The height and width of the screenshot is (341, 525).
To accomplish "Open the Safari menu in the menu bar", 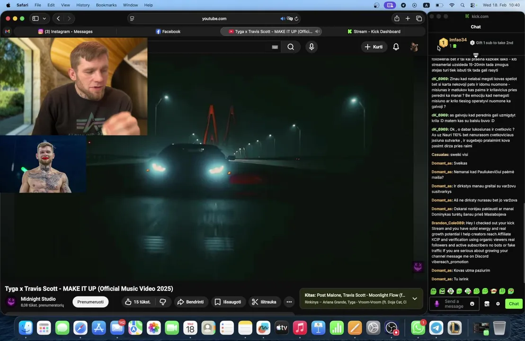I will (x=22, y=5).
